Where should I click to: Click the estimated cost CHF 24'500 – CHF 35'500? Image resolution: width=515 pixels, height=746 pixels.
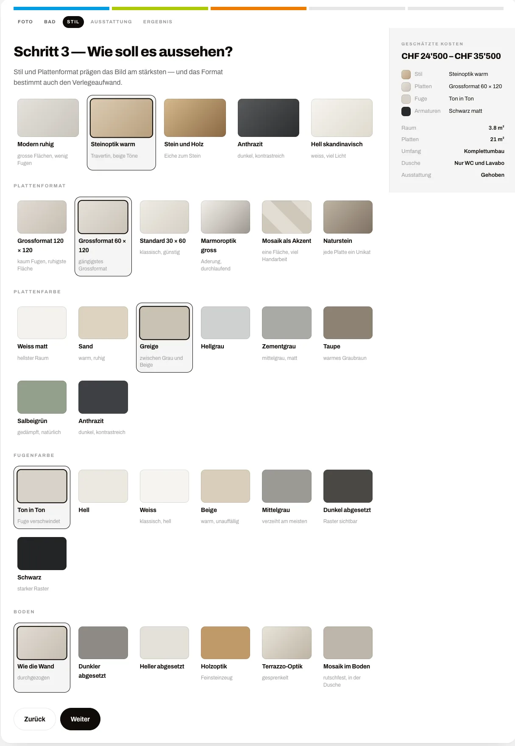(x=451, y=56)
